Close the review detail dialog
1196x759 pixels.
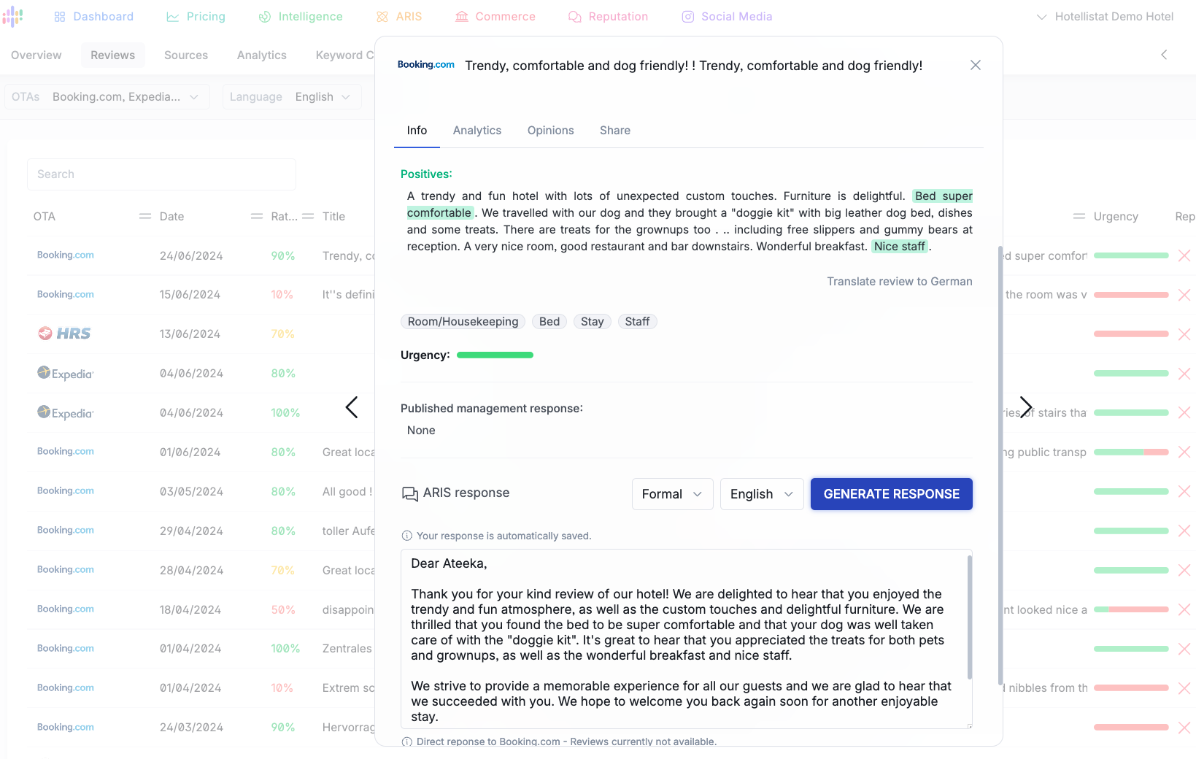(975, 65)
